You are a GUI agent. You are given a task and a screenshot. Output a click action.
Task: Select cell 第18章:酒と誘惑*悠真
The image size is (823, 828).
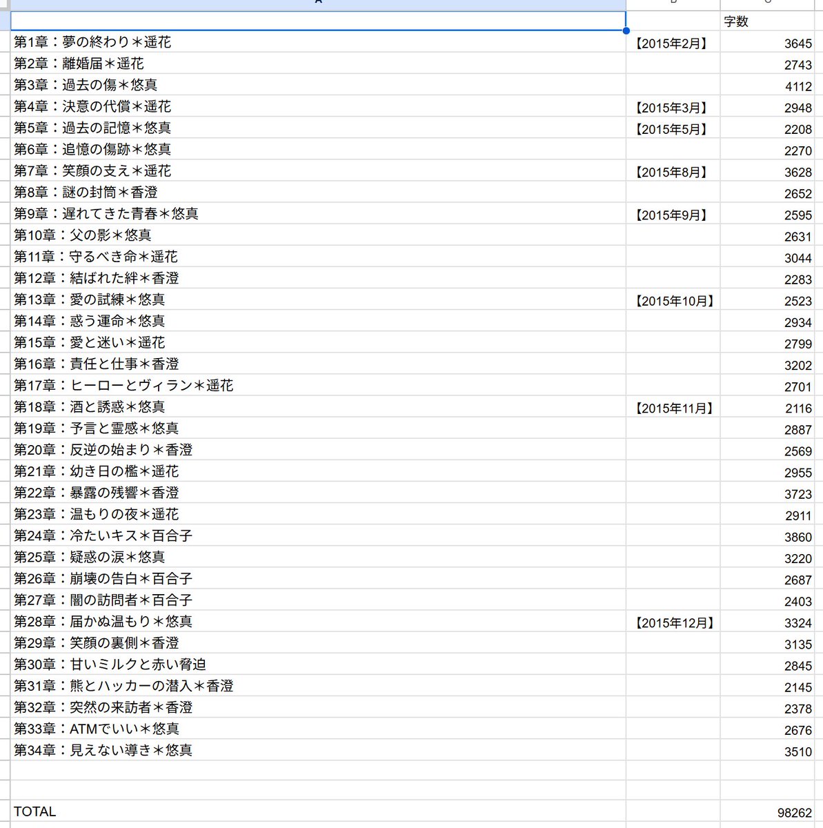click(318, 406)
